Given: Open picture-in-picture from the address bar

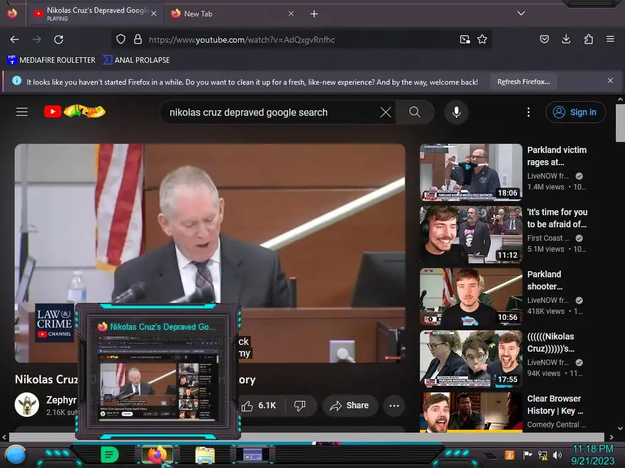Looking at the screenshot, I should click(x=464, y=40).
